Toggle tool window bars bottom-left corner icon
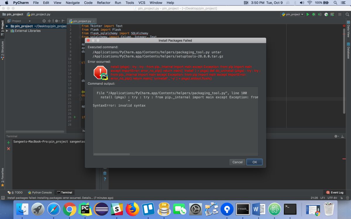 [3, 198]
